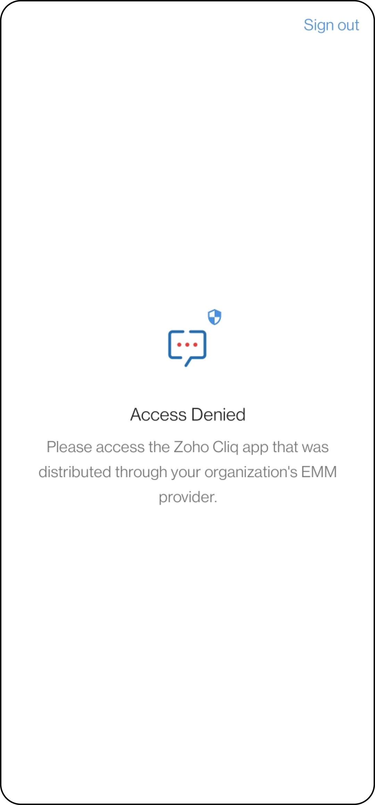375x805 pixels.
Task: Click the three red dots inside chat bubble
Action: (x=187, y=345)
